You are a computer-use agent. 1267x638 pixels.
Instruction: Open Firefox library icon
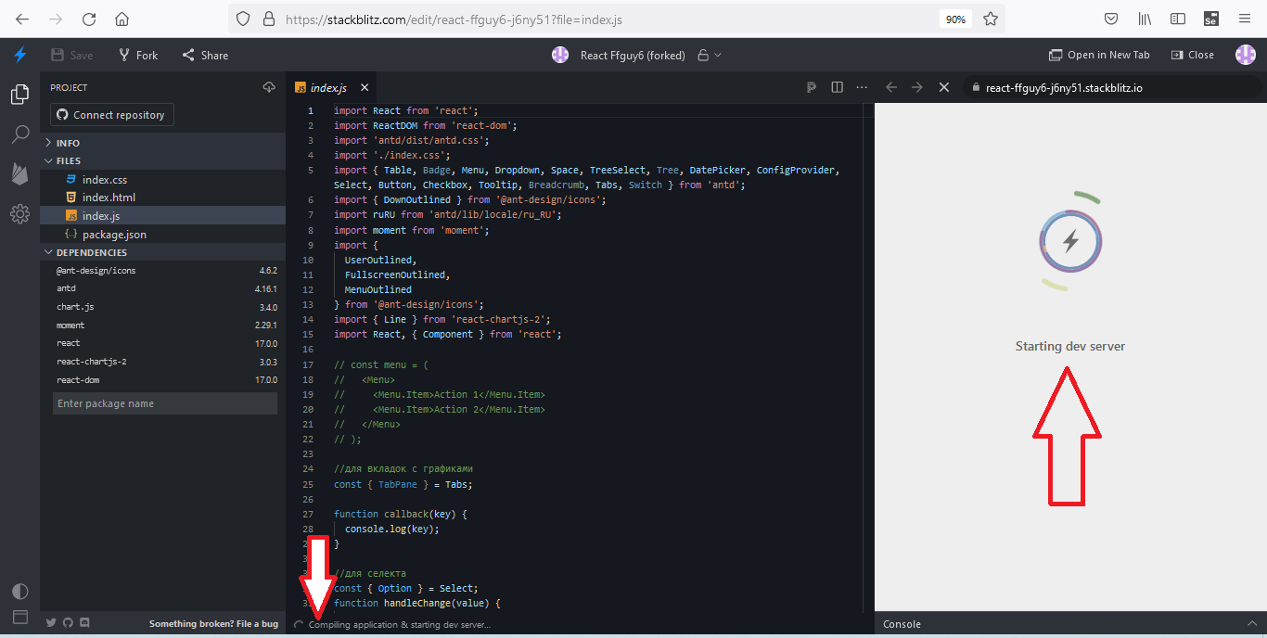(x=1145, y=19)
